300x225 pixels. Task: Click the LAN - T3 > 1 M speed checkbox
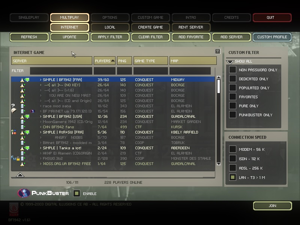tap(232, 177)
